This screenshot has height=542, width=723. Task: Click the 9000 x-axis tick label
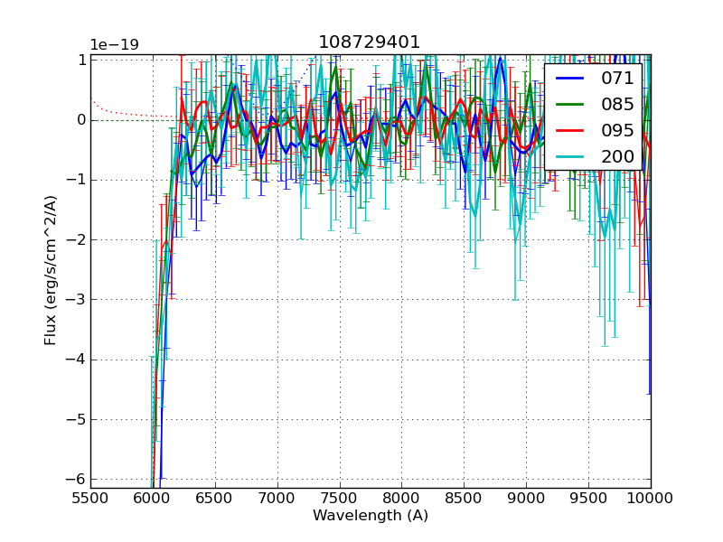pos(526,498)
